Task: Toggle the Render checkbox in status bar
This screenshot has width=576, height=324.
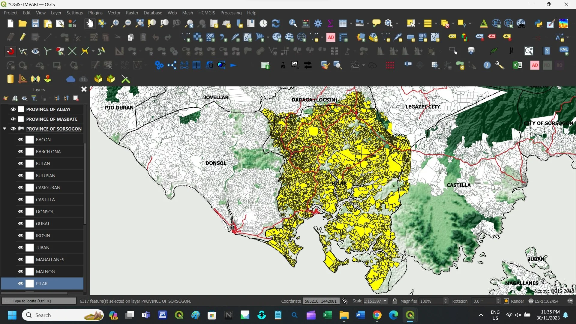Action: [506, 301]
